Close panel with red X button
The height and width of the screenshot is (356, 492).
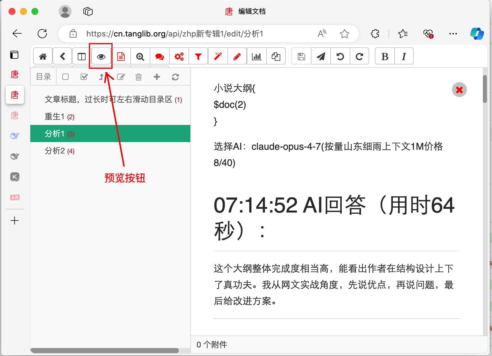(x=459, y=90)
